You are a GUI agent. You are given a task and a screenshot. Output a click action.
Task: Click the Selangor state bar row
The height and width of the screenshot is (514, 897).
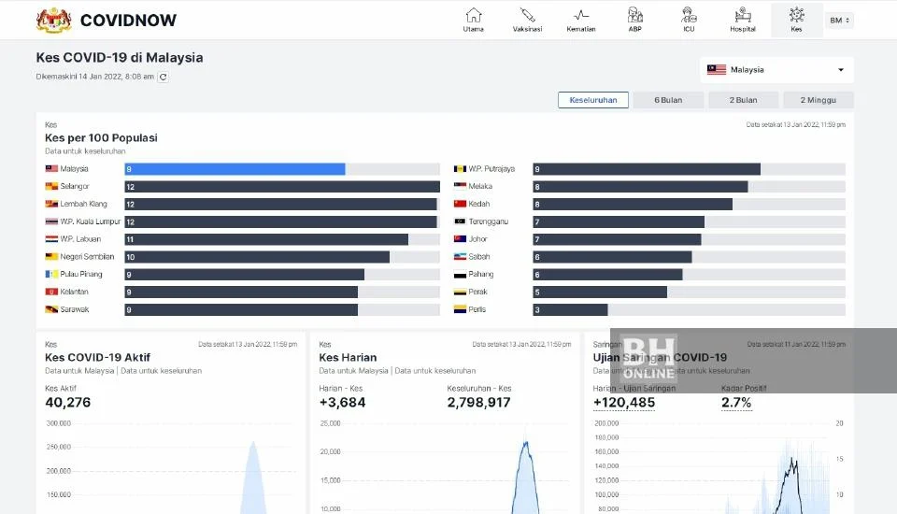click(281, 187)
